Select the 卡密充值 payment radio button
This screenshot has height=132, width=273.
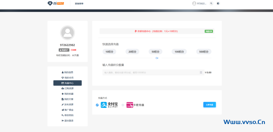pos(123,105)
